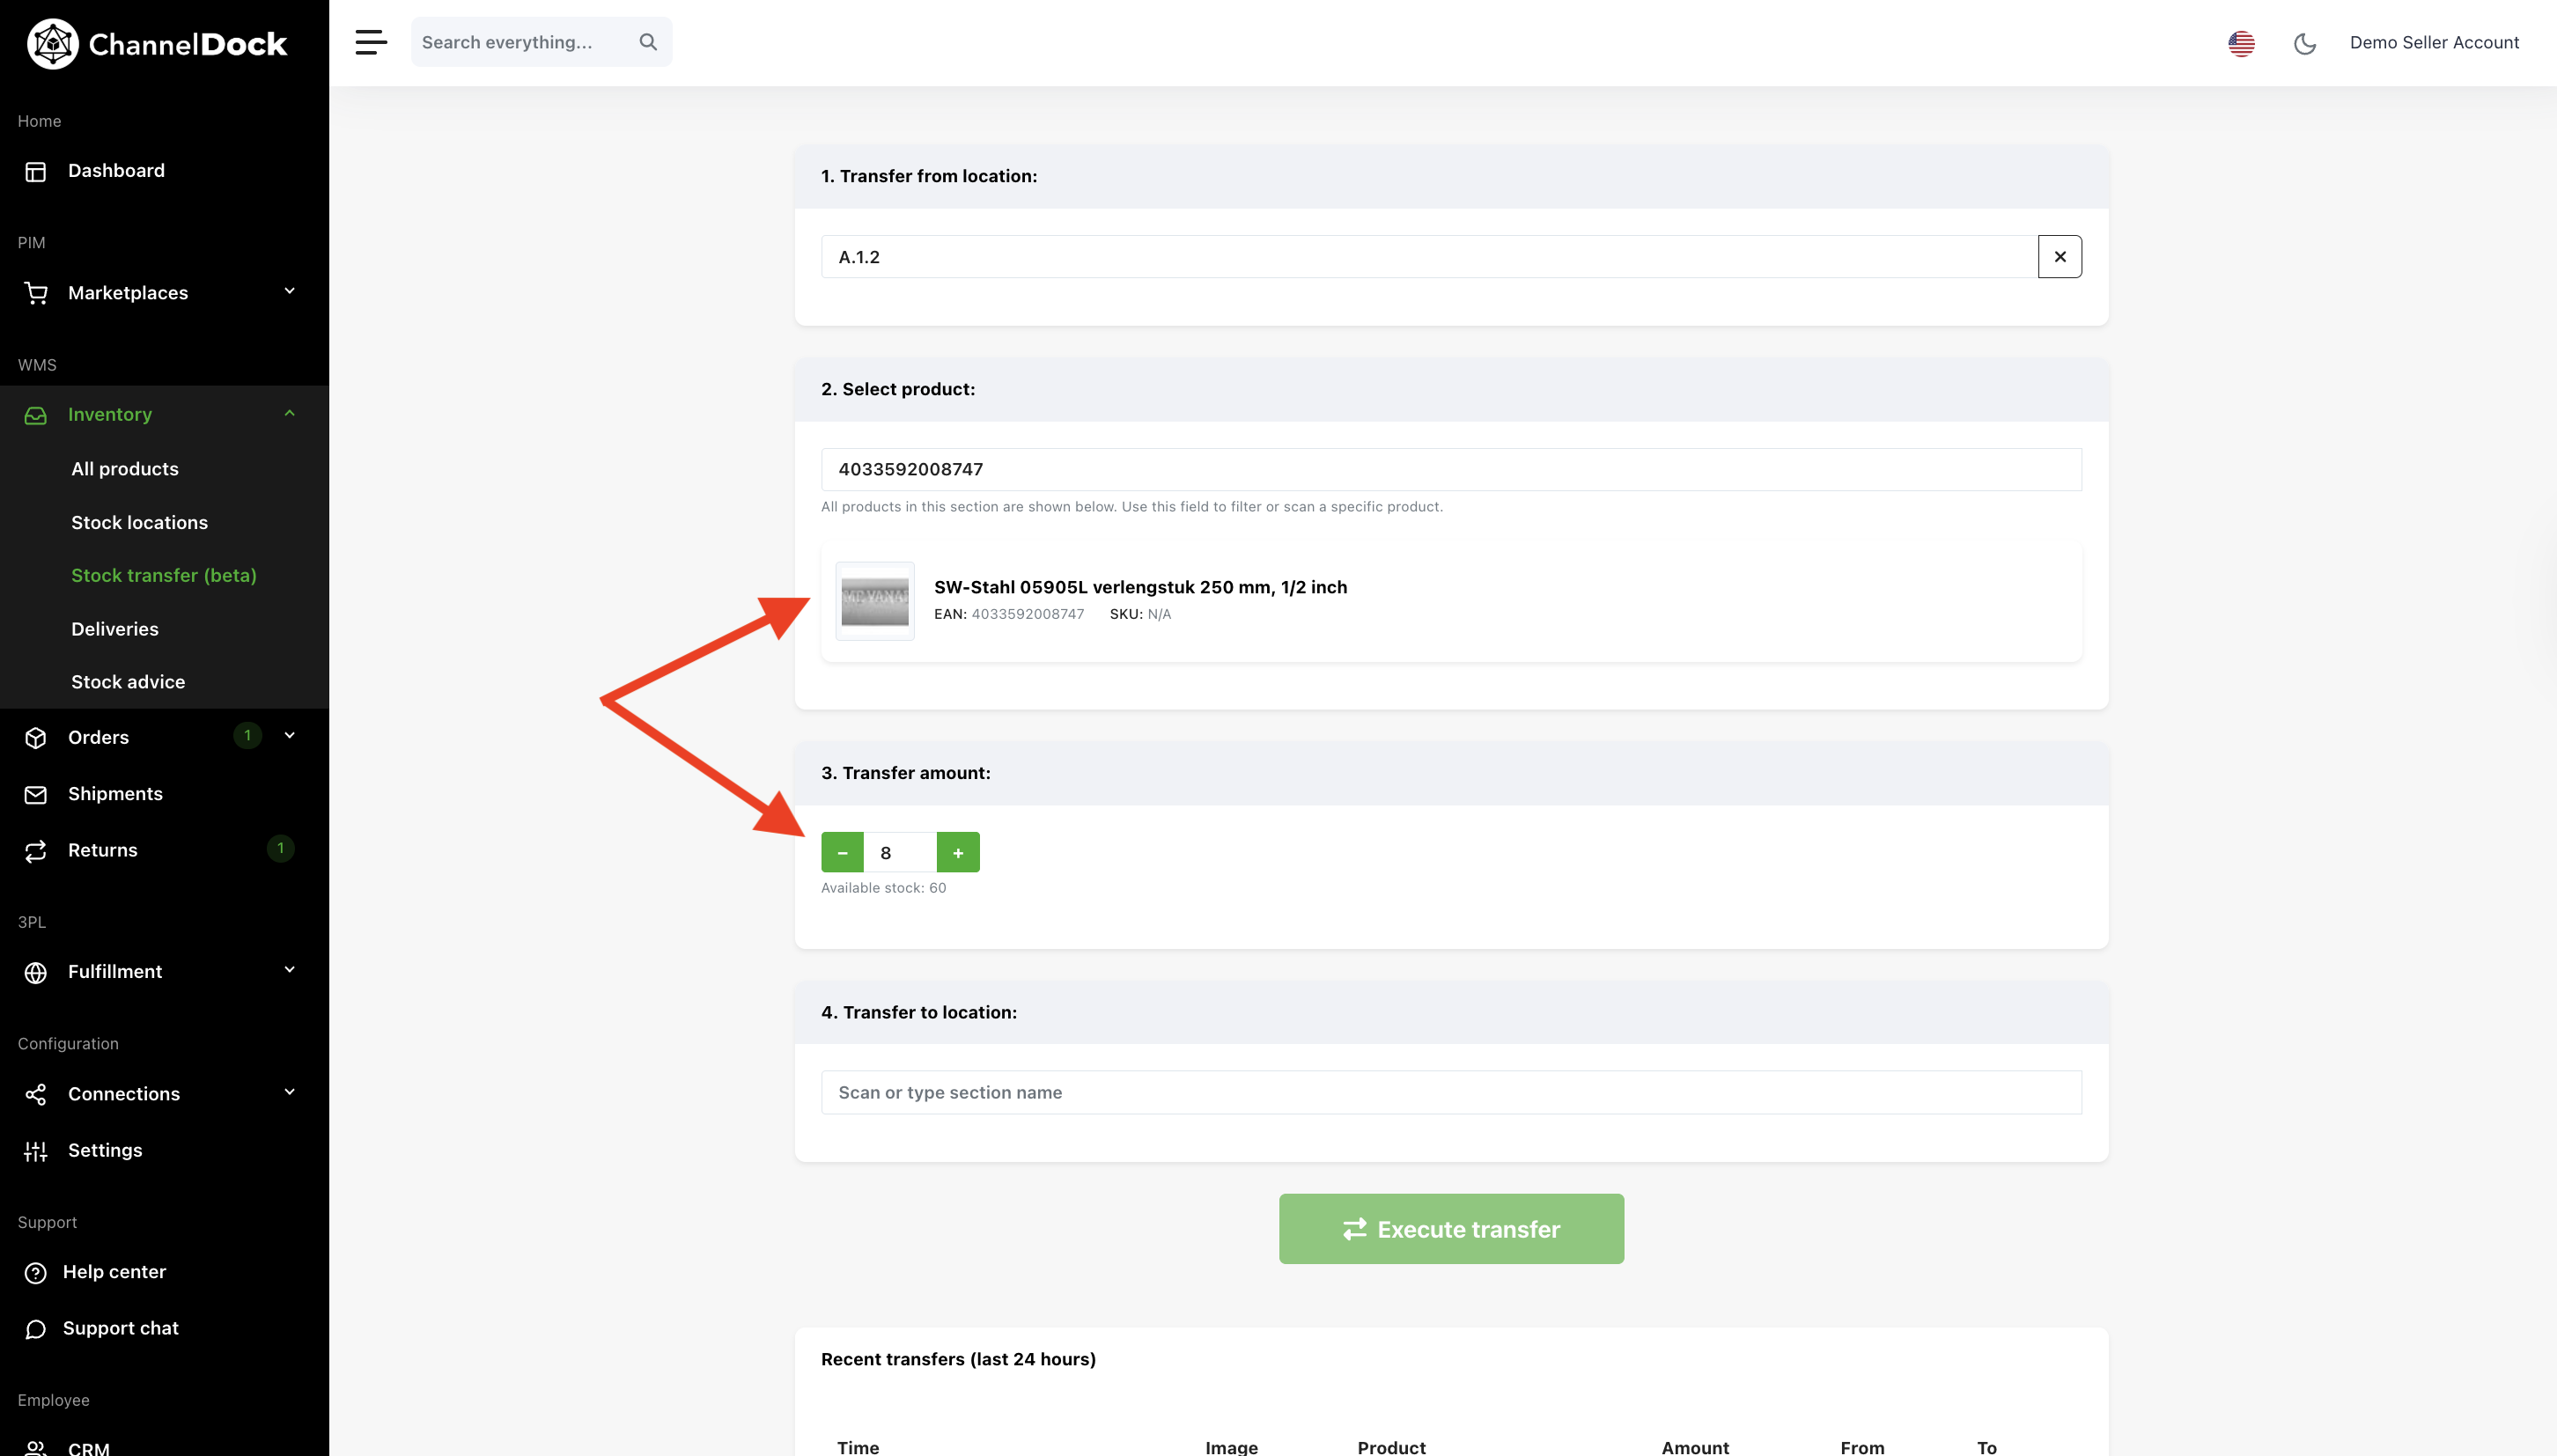Expand the Marketplaces menu chevron
2557x1456 pixels.
pos(290,291)
